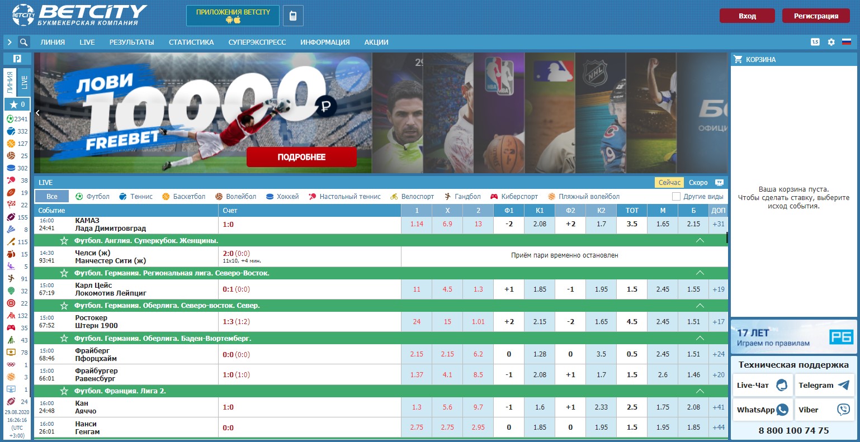Star the Англия Суперкубок Женщины league
The width and height of the screenshot is (860, 442).
point(64,240)
